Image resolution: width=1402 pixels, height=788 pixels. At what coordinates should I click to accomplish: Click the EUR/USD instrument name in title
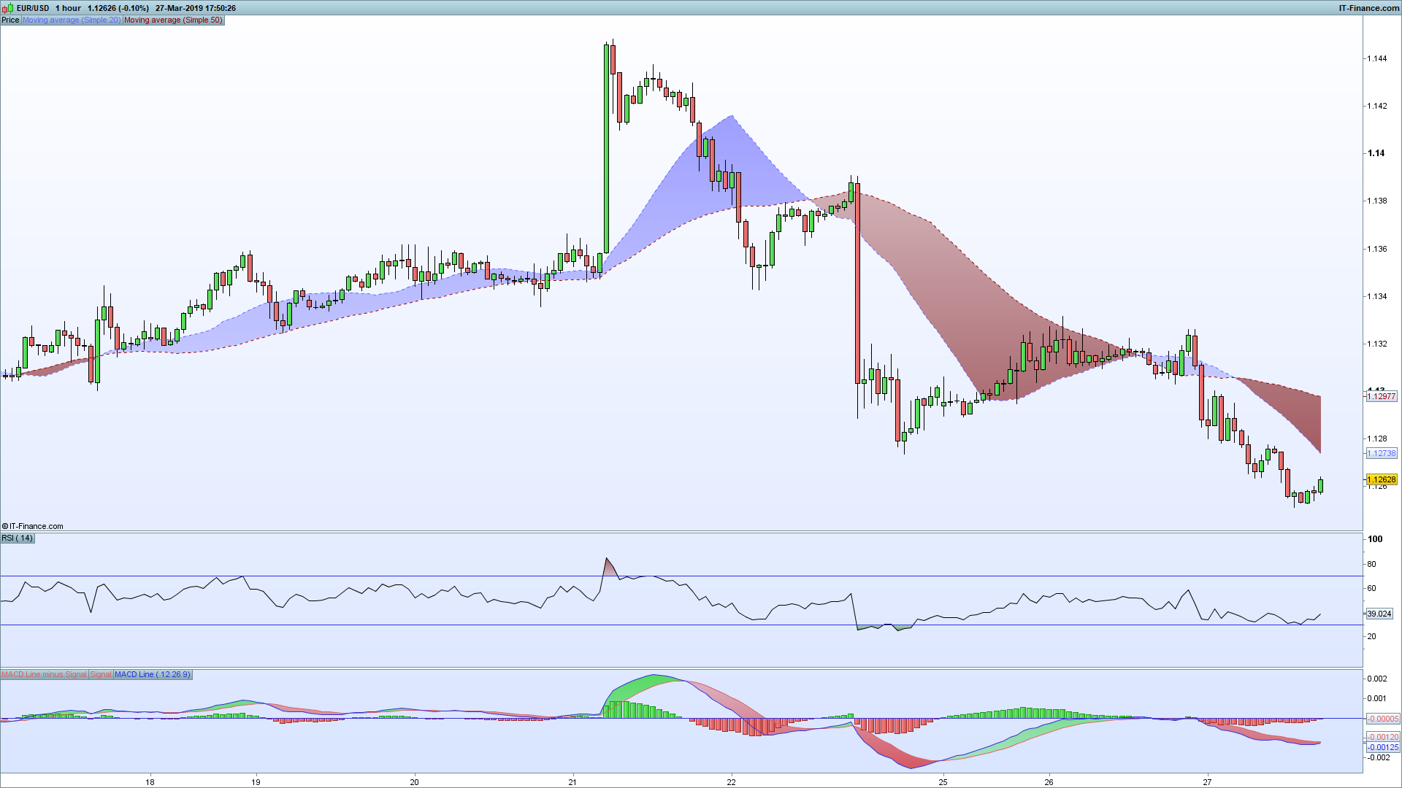[x=34, y=9]
